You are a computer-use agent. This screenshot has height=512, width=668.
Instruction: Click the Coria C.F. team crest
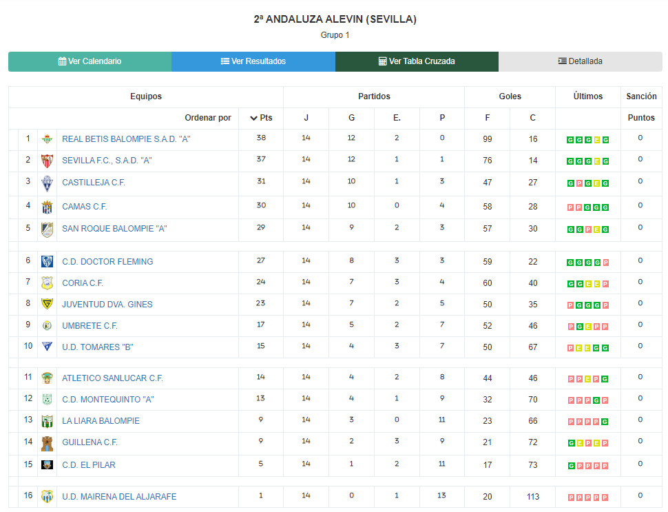click(x=47, y=283)
